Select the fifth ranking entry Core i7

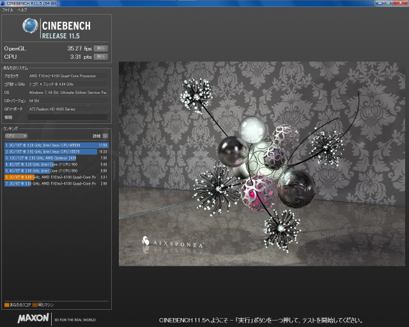tap(56, 171)
